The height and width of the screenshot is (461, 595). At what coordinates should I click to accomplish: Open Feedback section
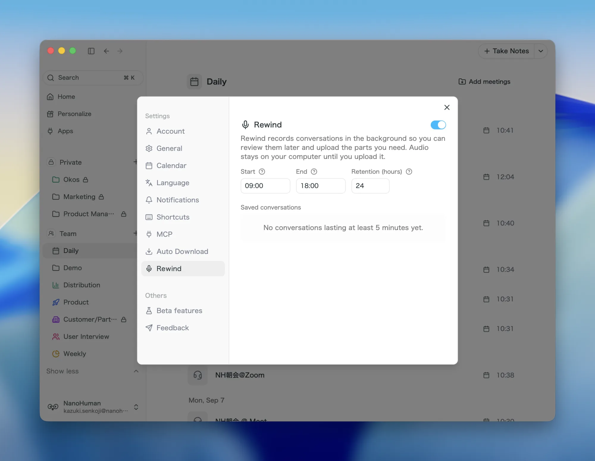[x=183, y=328]
